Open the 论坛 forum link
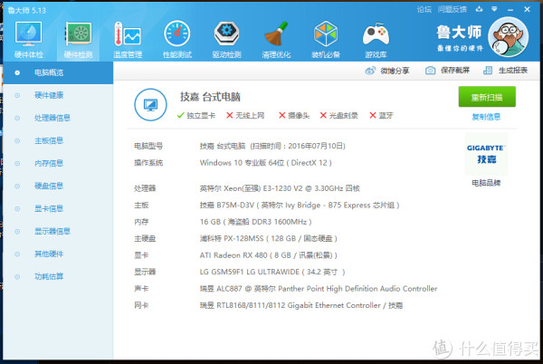Screen dimensions: 543x364 pos(424,9)
